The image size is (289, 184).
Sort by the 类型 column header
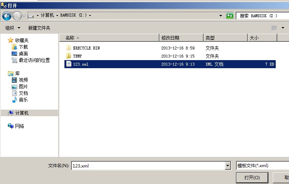coord(225,38)
